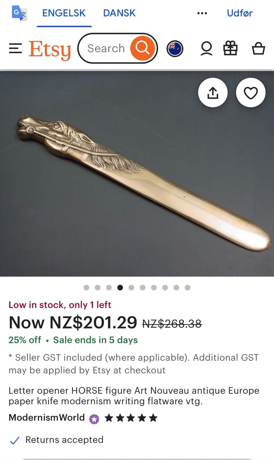The image size is (274, 460).
Task: Open the translate bar three-dot options
Action: pyautogui.click(x=202, y=13)
